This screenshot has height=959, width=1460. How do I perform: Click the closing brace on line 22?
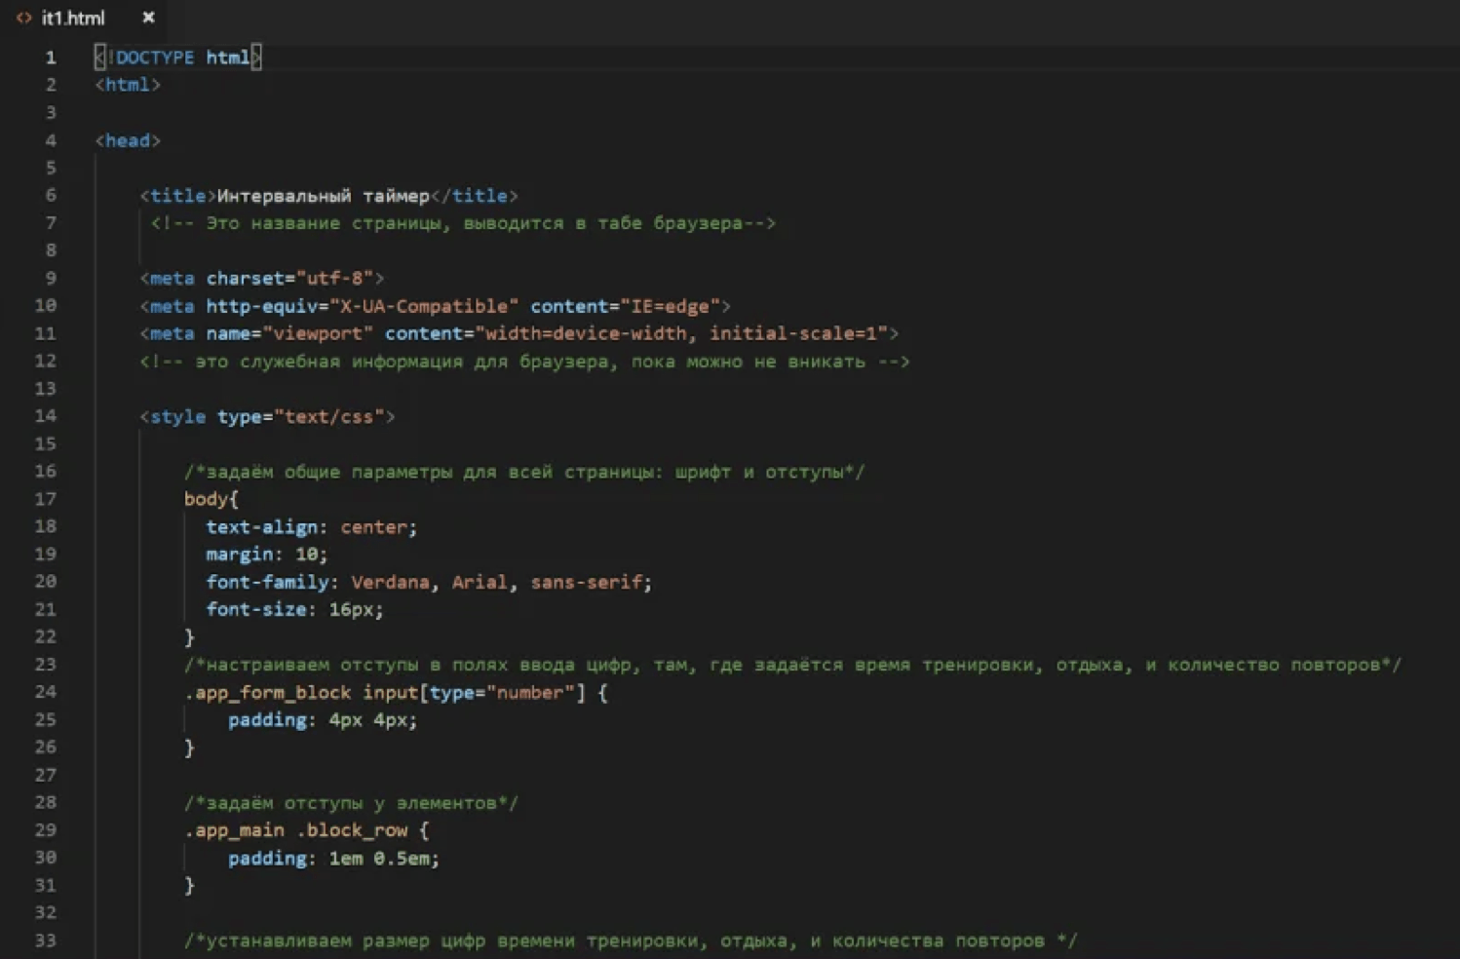[190, 637]
